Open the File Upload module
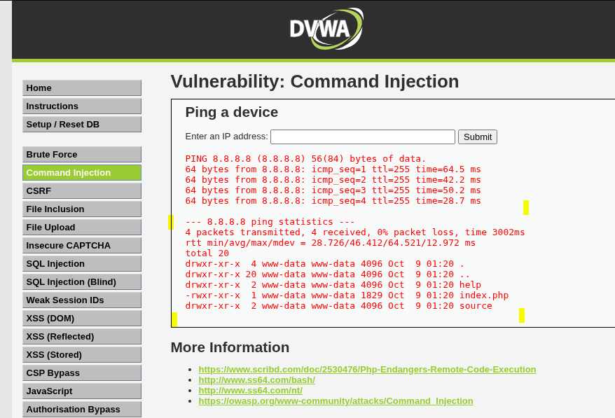 [81, 228]
